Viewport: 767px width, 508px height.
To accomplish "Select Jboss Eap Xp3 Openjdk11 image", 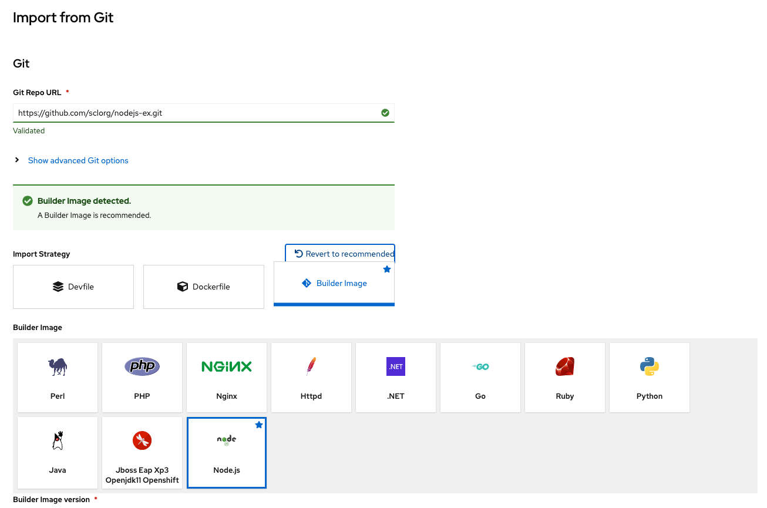I will tap(142, 452).
